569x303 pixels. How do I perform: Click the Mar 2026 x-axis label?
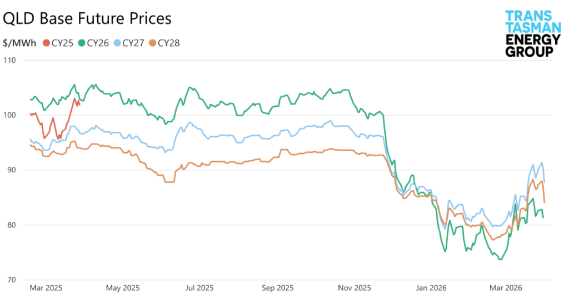(x=504, y=287)
